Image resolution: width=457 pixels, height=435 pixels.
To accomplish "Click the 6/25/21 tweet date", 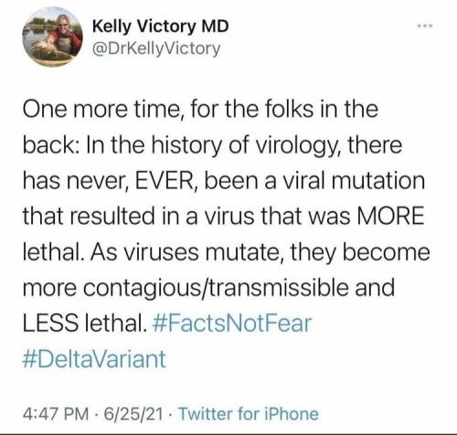I will click(133, 414).
